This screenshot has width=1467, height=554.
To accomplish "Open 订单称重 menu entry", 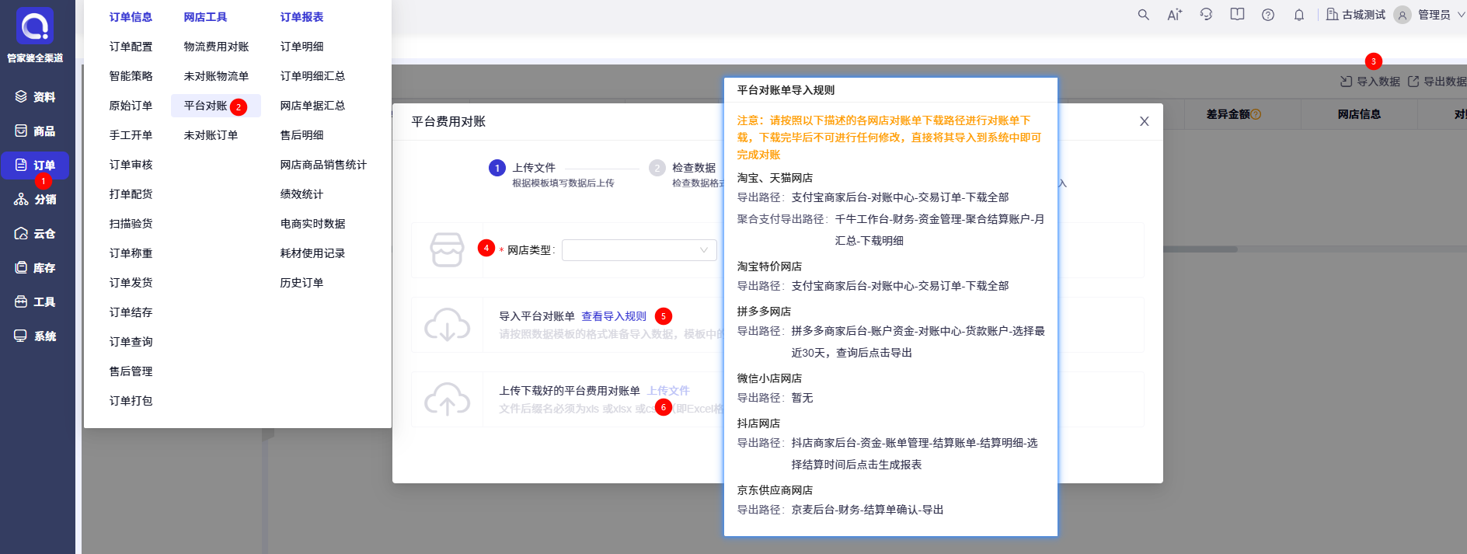I will point(131,253).
